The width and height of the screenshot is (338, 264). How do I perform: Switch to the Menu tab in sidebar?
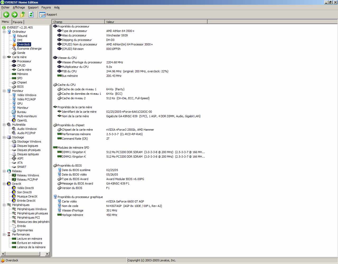5,22
